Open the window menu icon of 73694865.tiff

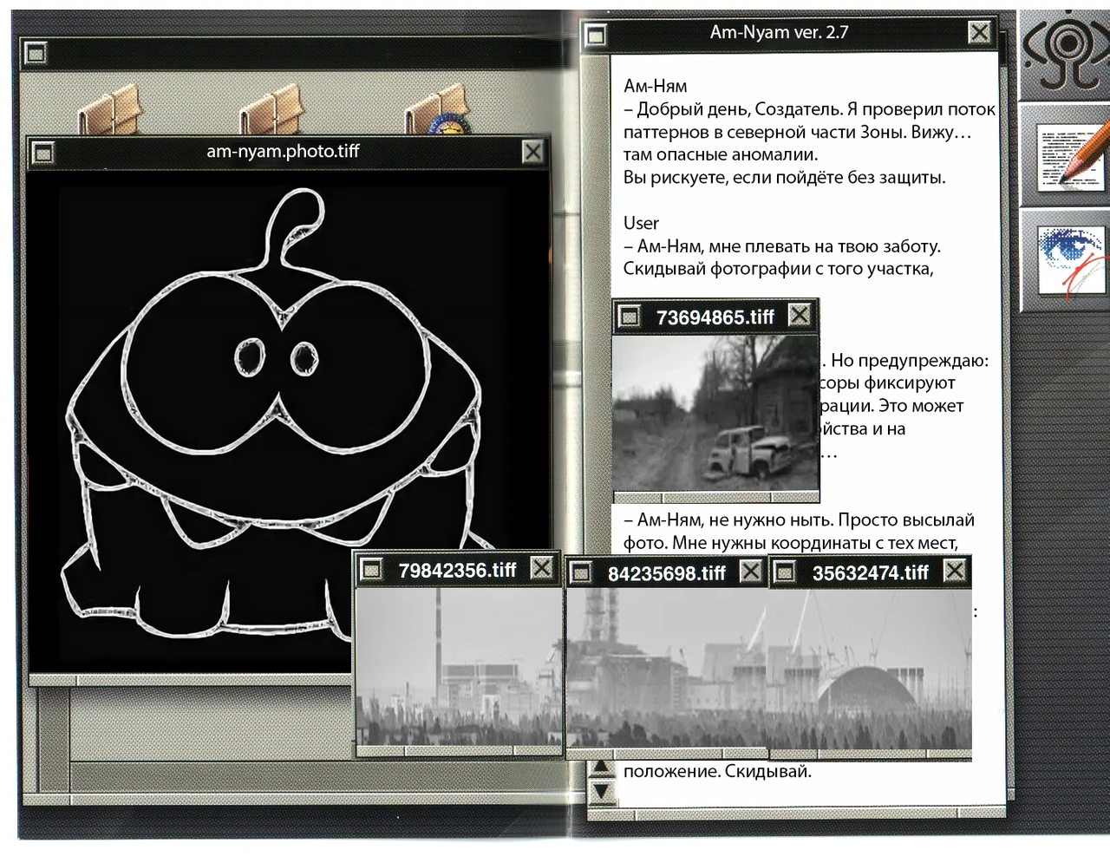pos(630,317)
